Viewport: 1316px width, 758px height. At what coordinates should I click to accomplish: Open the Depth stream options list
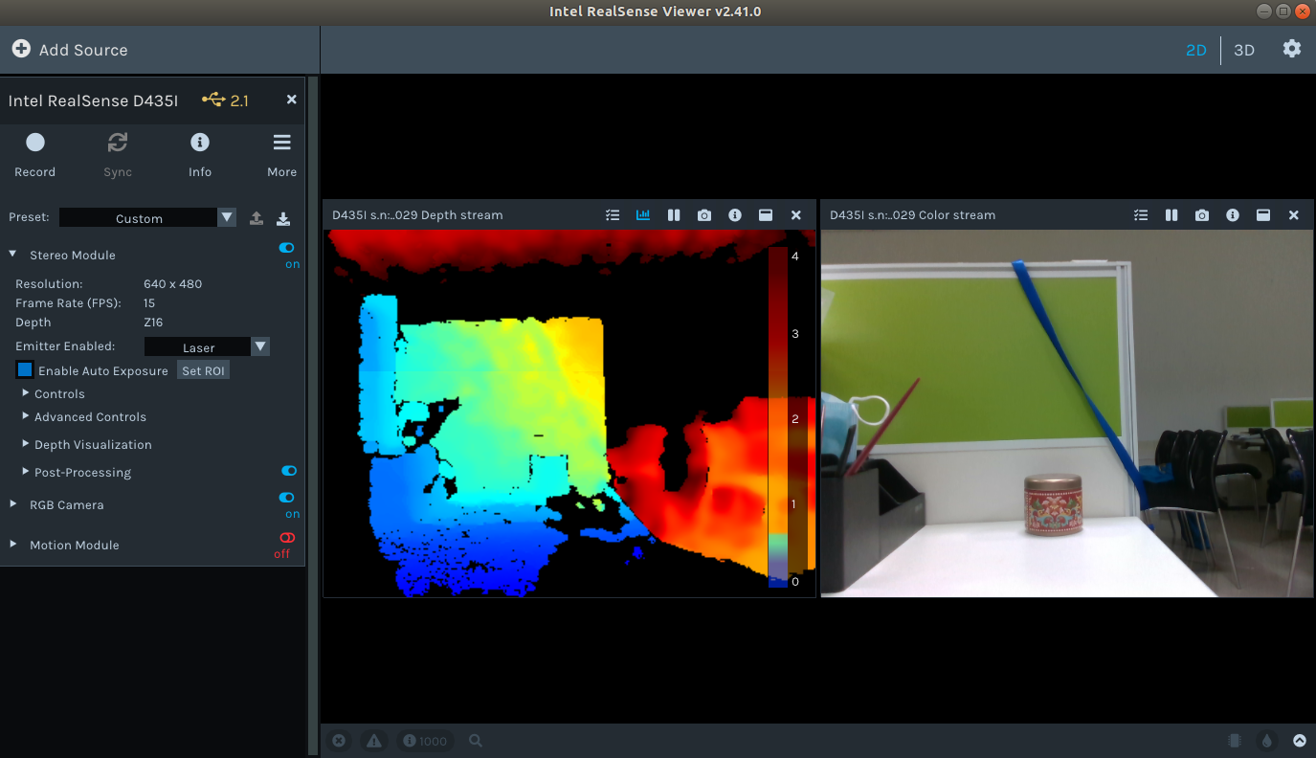pyautogui.click(x=613, y=214)
